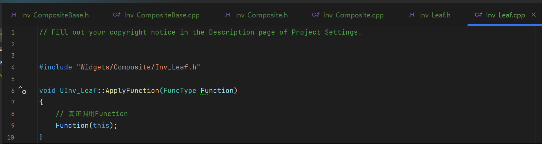542x144 pixels.
Task: Click the header file icon on Inv_CompositeBase.h tab
Action: pyautogui.click(x=13, y=15)
